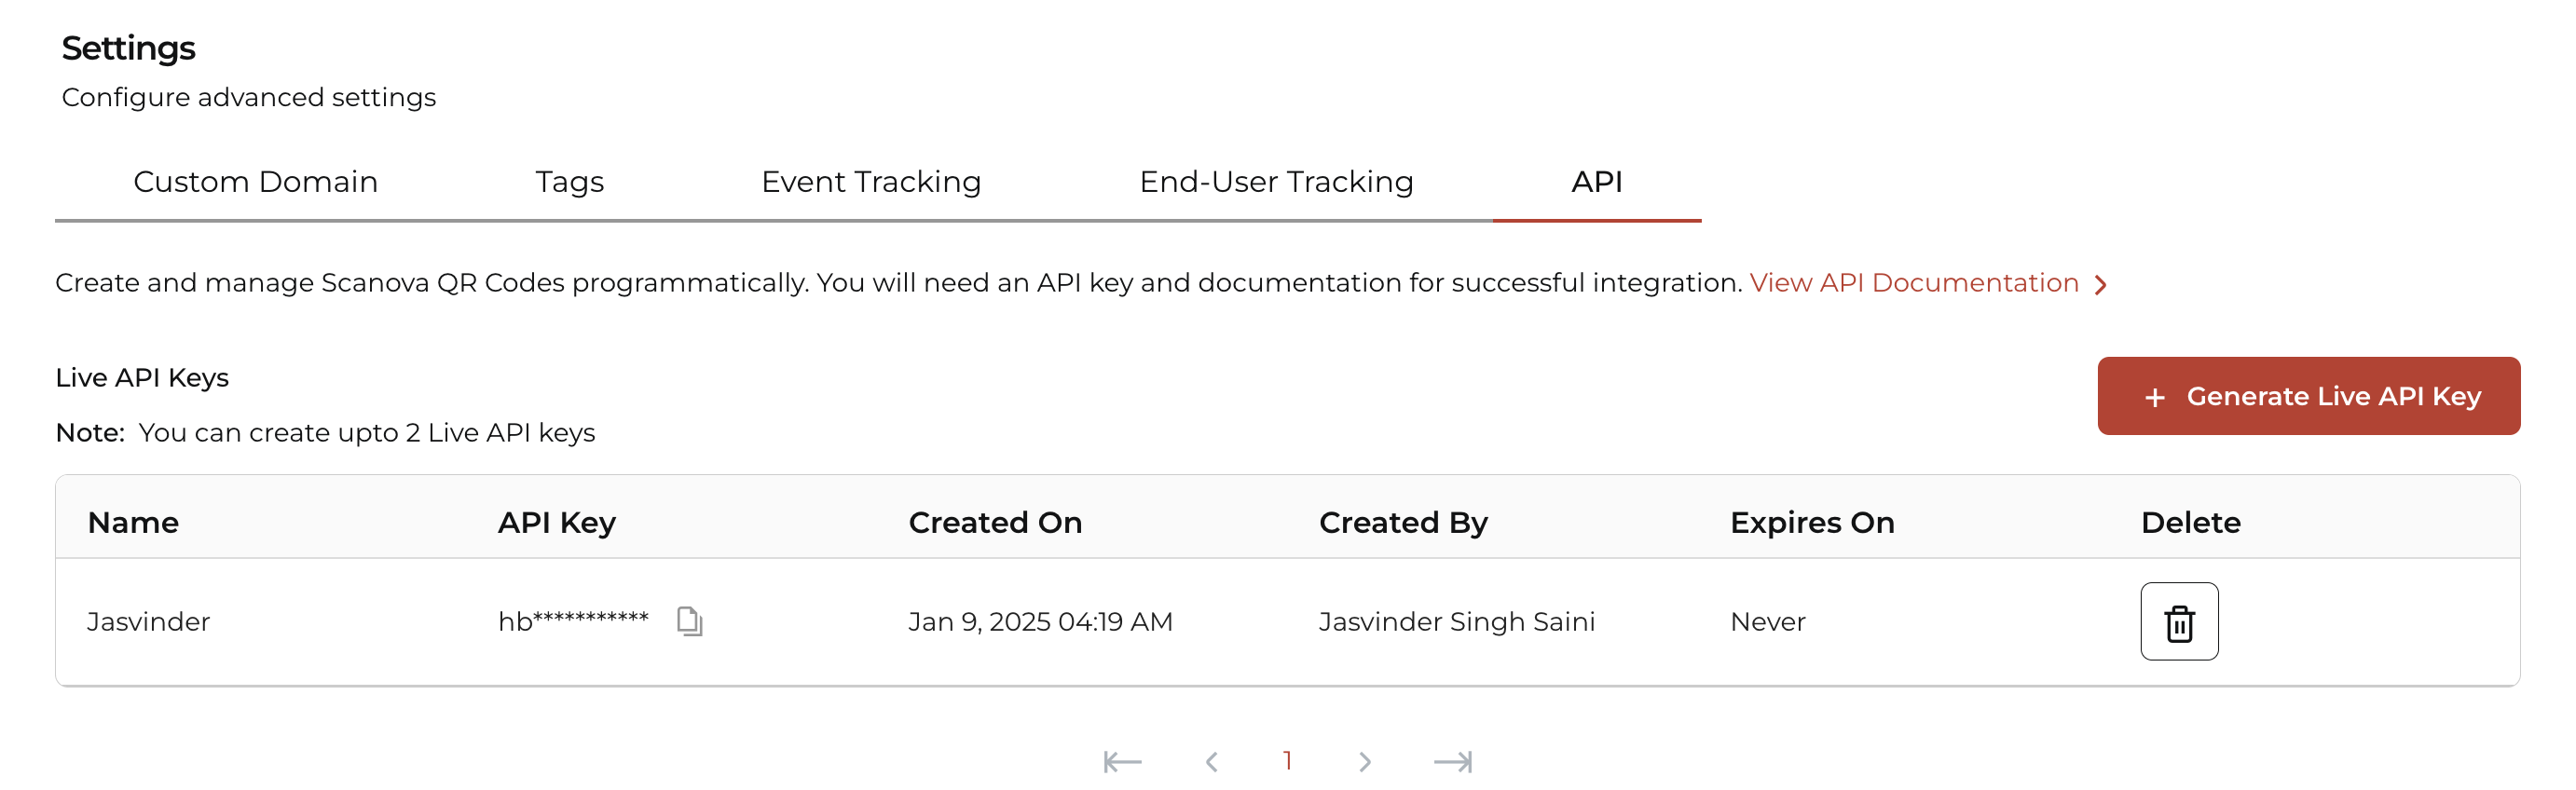The height and width of the screenshot is (790, 2576).
Task: Jump to last page of results
Action: pos(1453,762)
